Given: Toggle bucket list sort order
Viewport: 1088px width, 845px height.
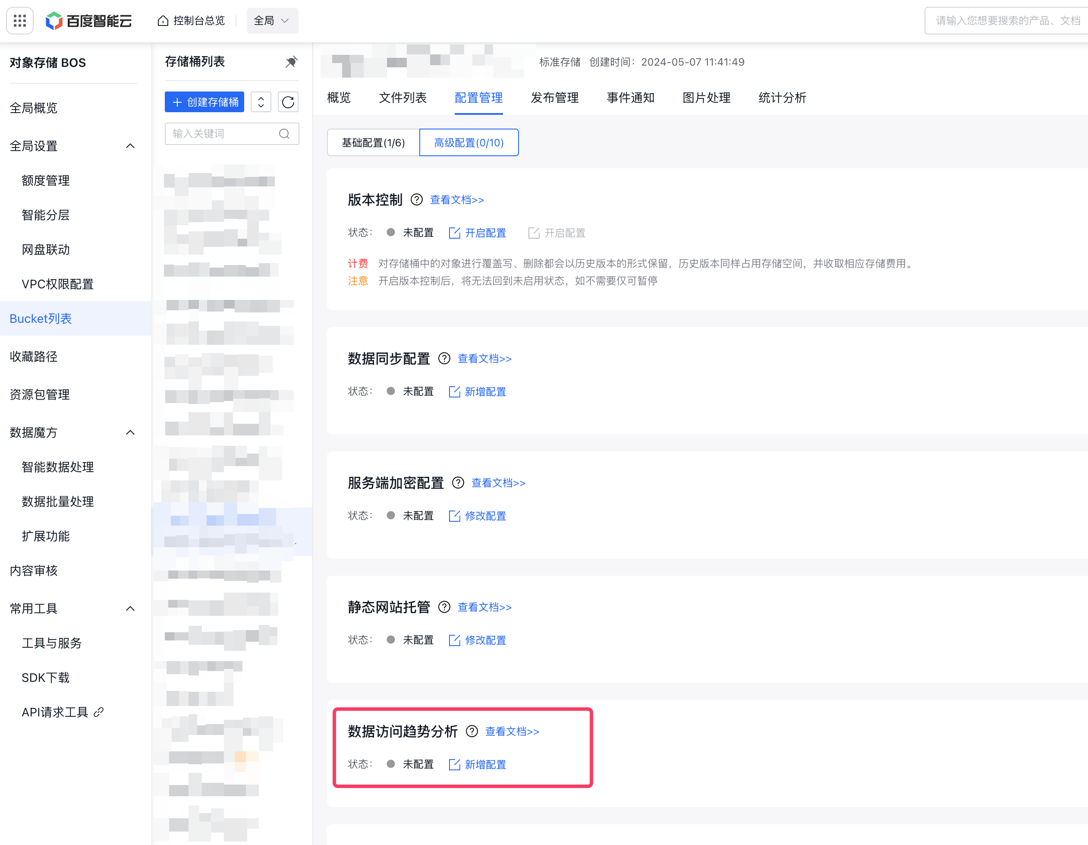Looking at the screenshot, I should (261, 102).
